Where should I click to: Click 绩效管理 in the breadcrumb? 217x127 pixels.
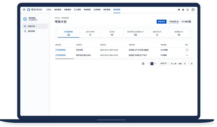[65, 18]
